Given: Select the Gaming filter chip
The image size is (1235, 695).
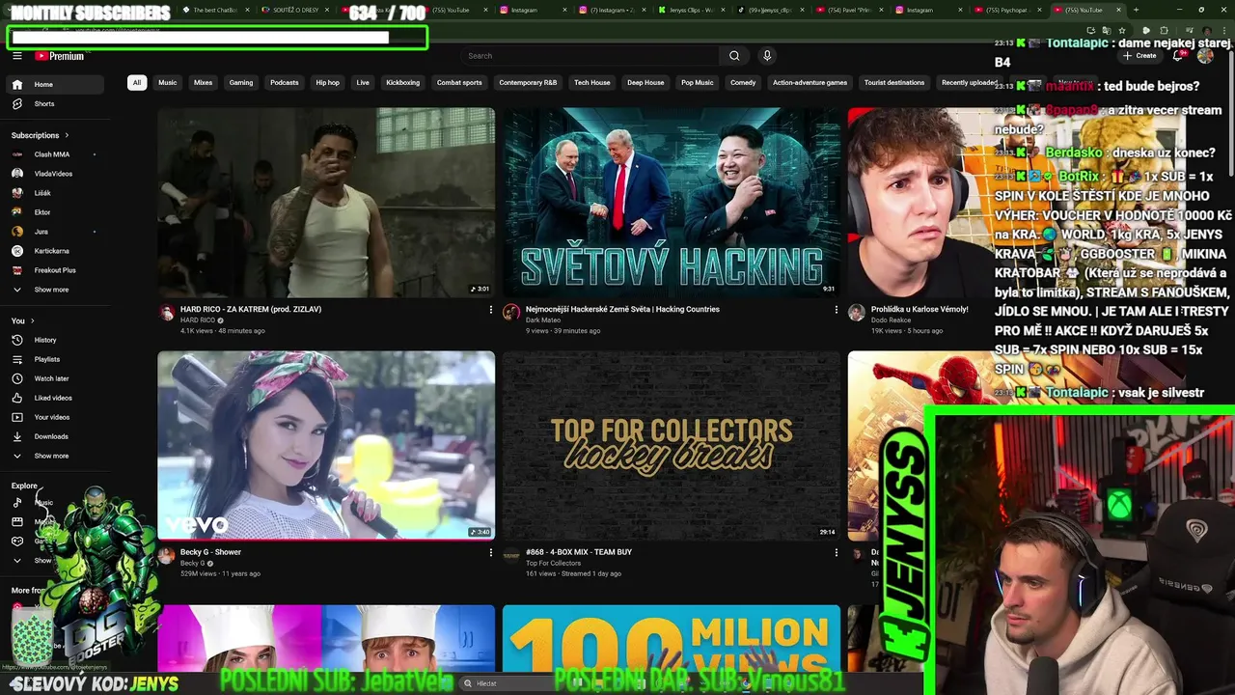Looking at the screenshot, I should [x=241, y=82].
